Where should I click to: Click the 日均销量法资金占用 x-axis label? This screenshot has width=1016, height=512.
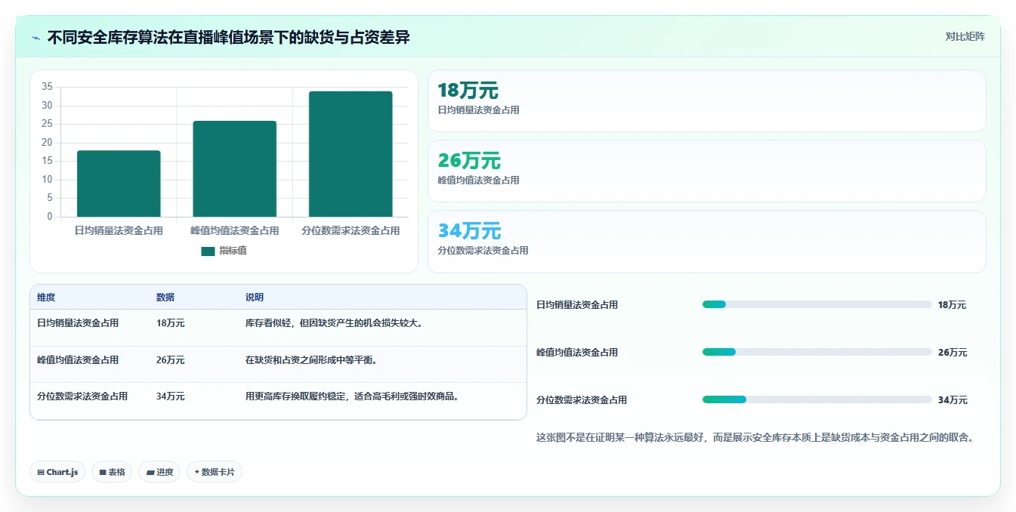point(119,230)
